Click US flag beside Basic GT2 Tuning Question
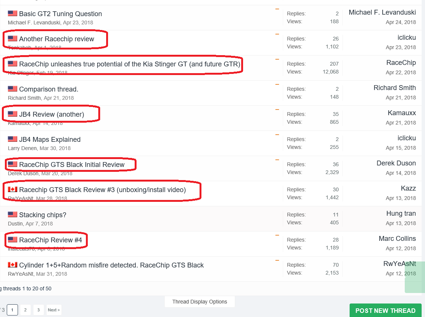Screen dimensions: 425x317 (12, 14)
